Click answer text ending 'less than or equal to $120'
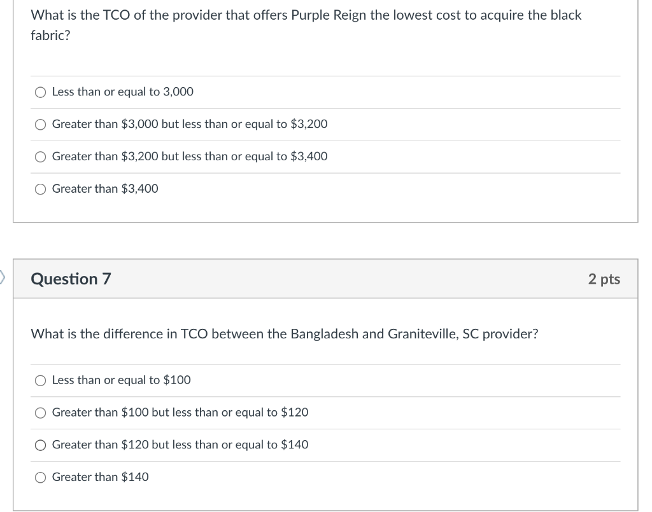The width and height of the screenshot is (652, 512). 180,412
